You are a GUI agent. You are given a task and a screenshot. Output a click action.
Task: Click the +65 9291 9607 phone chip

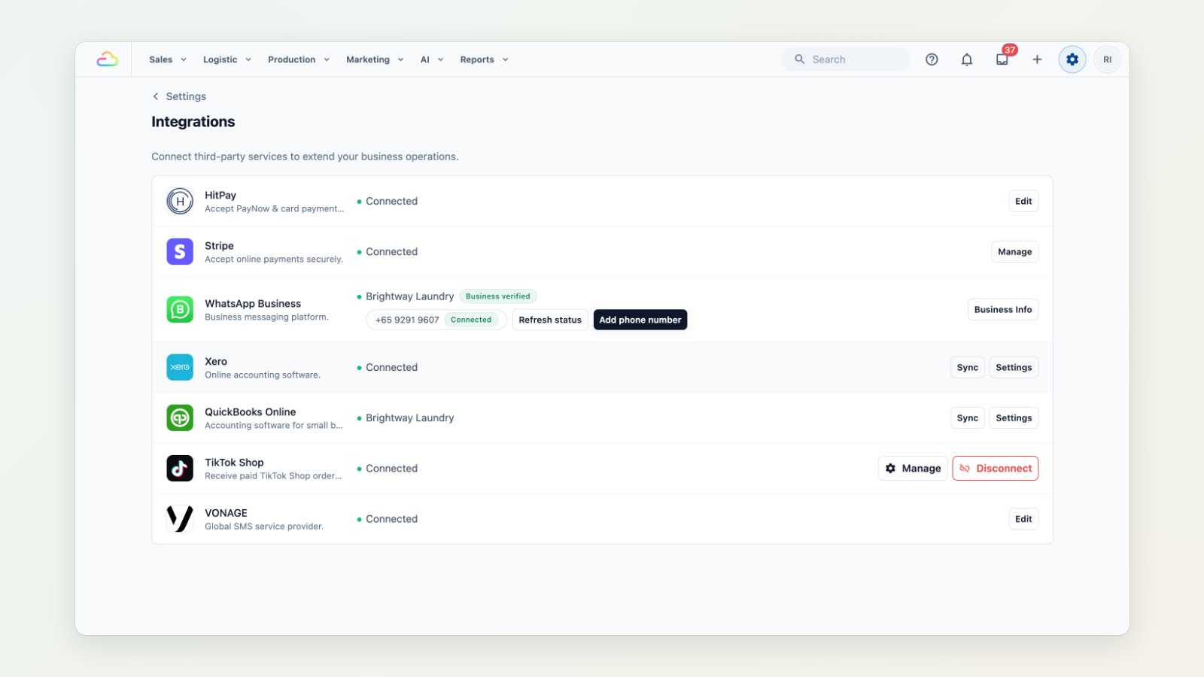(x=436, y=320)
